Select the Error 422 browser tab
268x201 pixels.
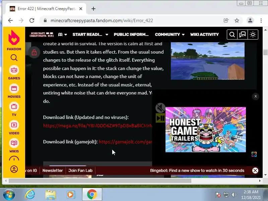point(46,9)
